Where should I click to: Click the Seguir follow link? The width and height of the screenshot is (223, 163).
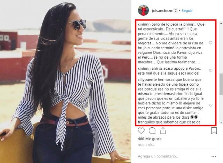tap(187, 11)
